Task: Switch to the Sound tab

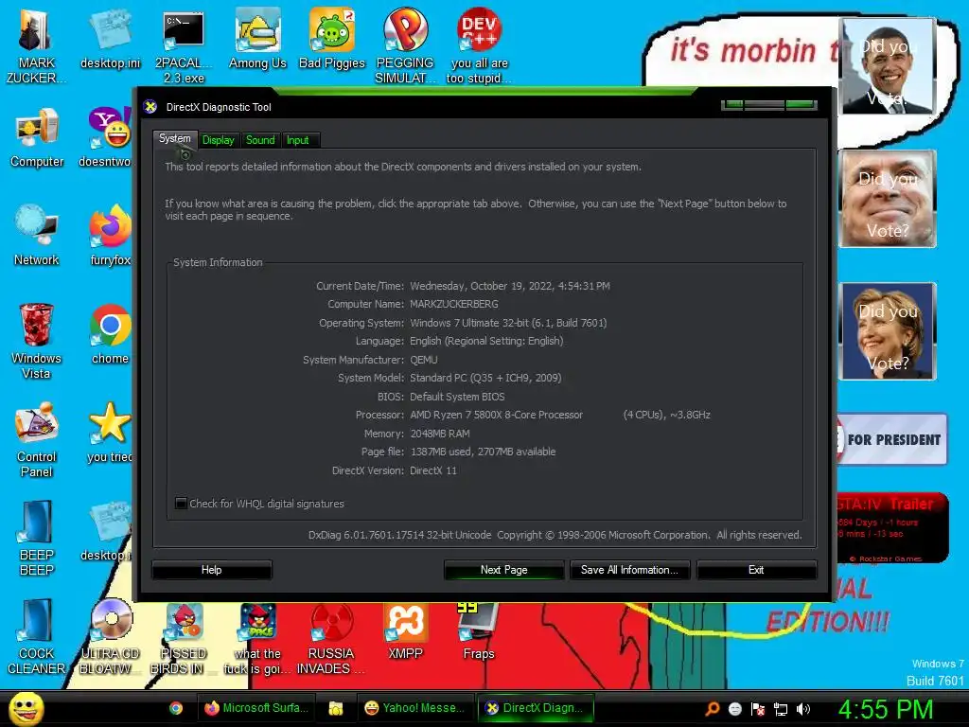Action: (x=260, y=140)
